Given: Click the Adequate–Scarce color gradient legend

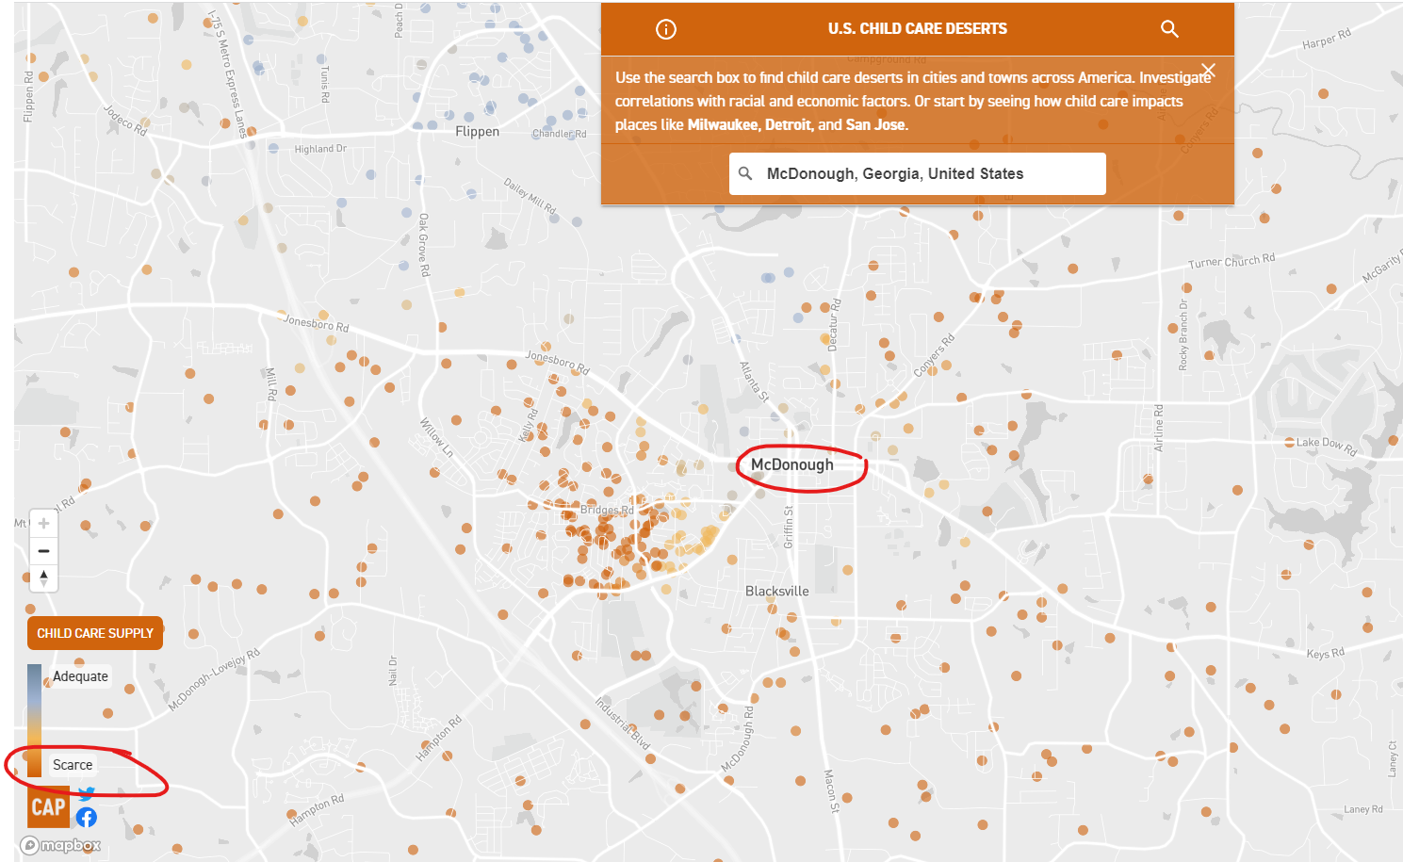Looking at the screenshot, I should (34, 720).
